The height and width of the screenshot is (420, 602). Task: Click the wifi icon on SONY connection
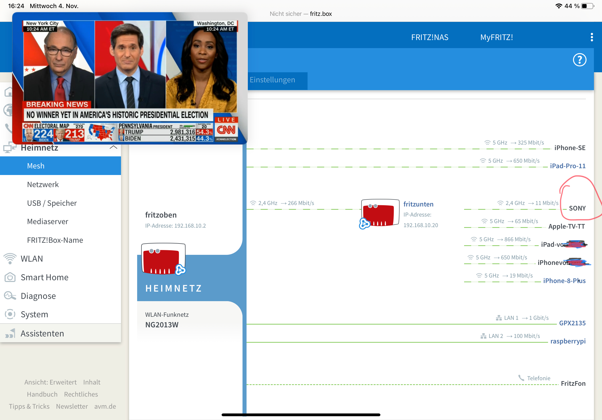click(500, 203)
